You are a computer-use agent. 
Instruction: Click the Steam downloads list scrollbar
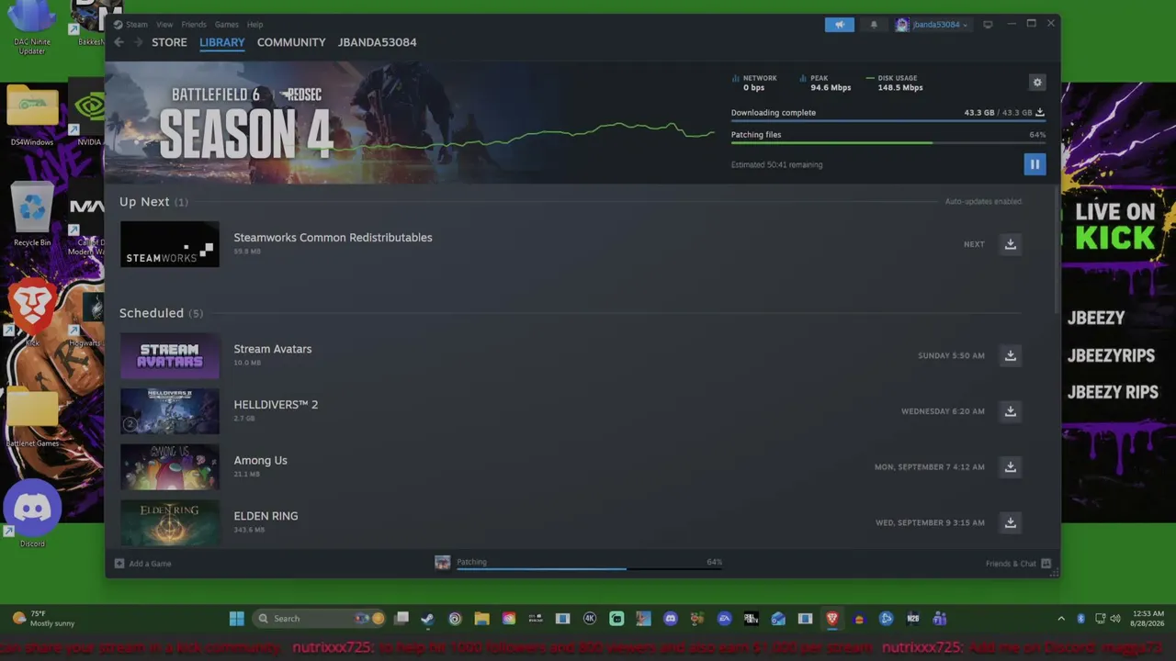pos(1056,248)
